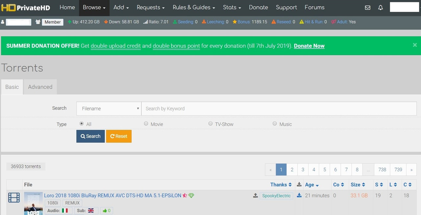
Task: Open SpookyElectric uploader profile
Action: click(276, 196)
